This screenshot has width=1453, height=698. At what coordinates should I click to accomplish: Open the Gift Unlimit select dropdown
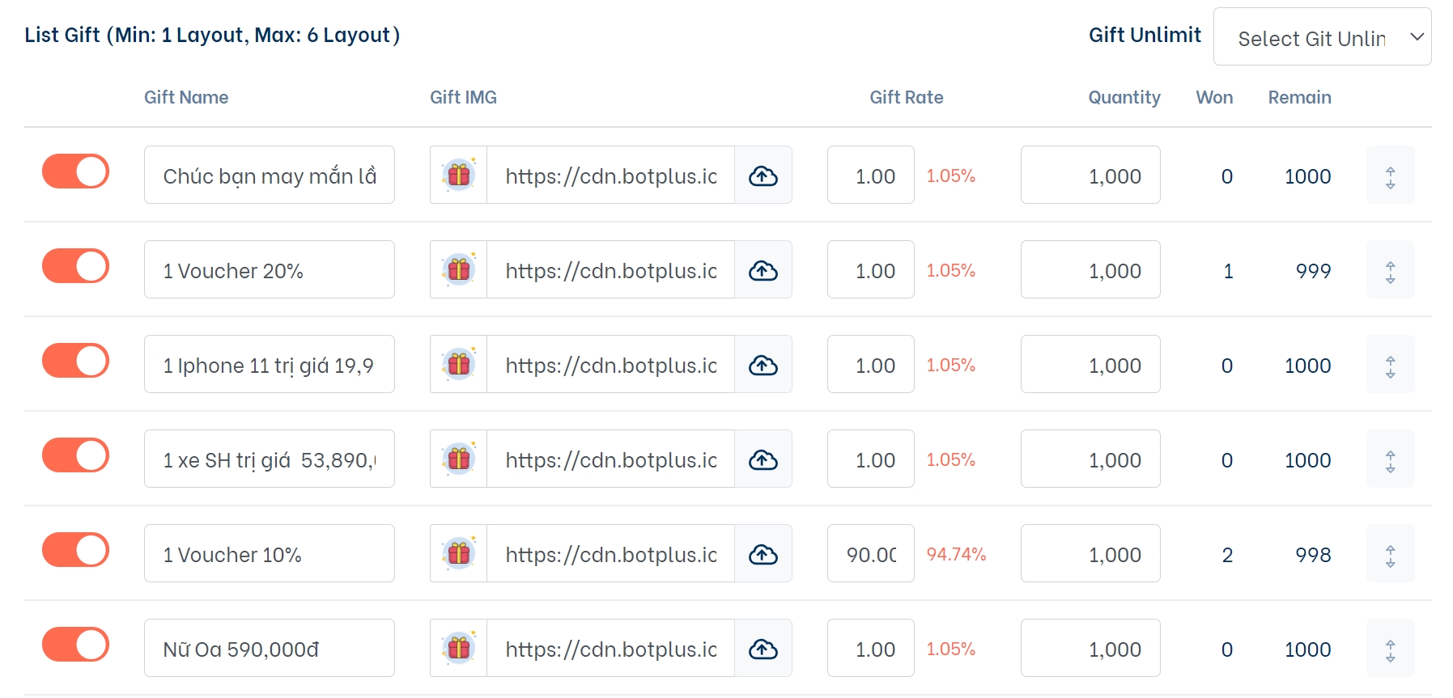click(1322, 37)
